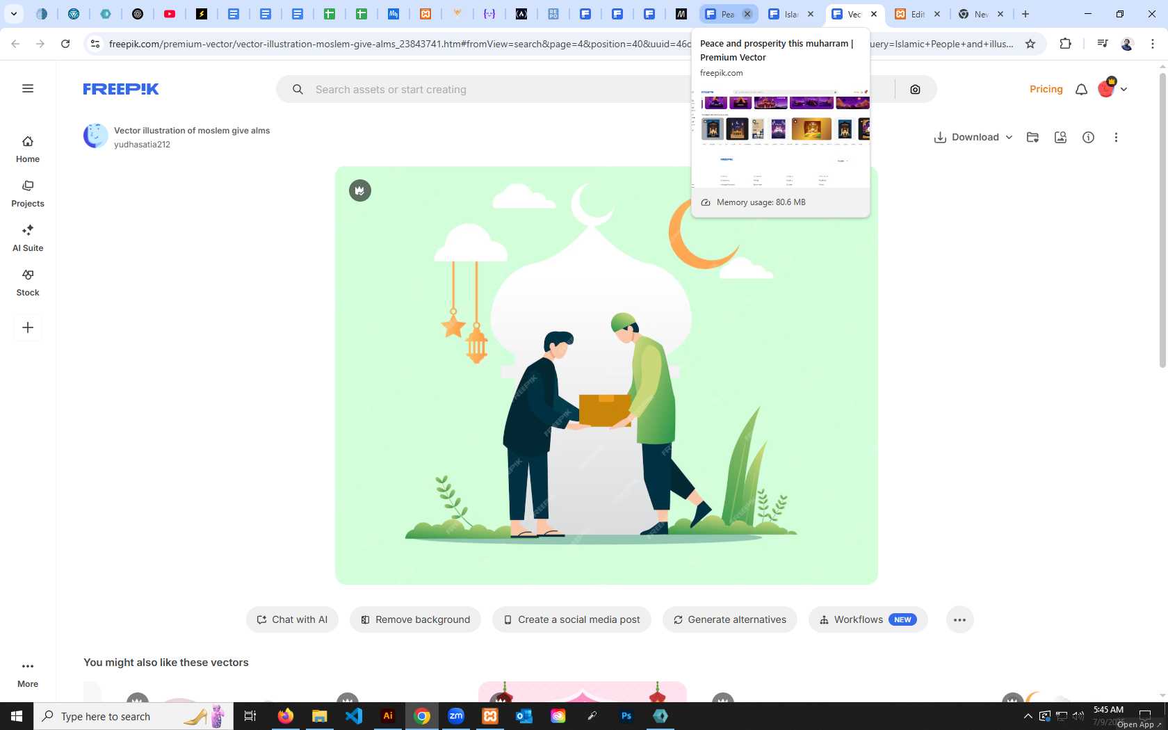Click the author avatar icon
This screenshot has height=730, width=1168.
[x=95, y=136]
